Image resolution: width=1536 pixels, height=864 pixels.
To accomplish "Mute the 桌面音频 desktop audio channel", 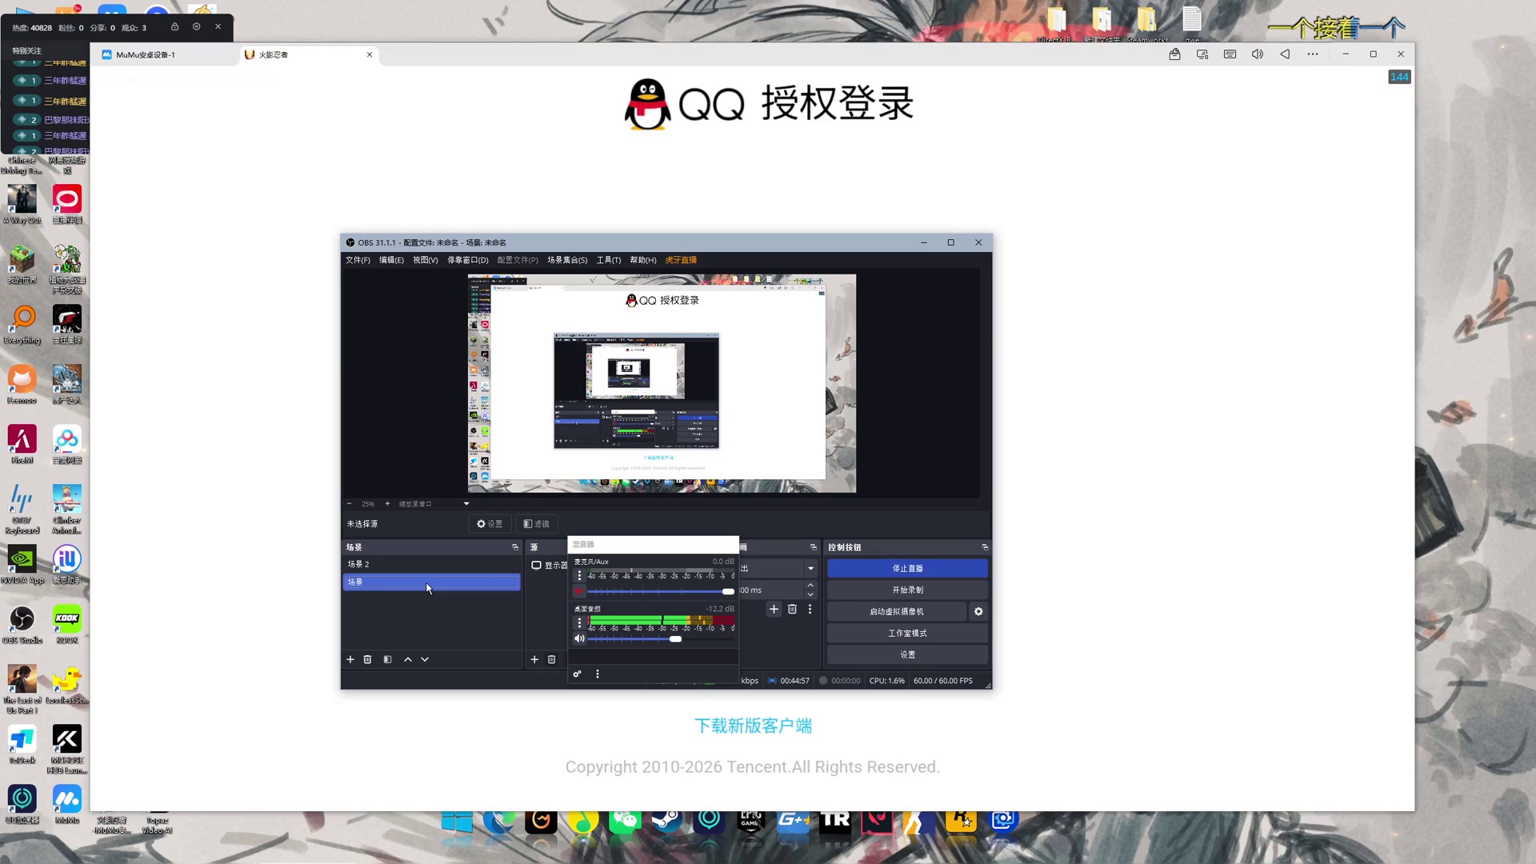I will tap(579, 638).
